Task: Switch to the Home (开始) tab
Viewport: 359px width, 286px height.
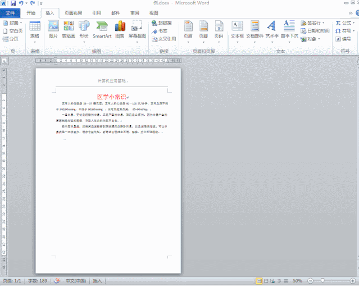Action: tap(31, 13)
